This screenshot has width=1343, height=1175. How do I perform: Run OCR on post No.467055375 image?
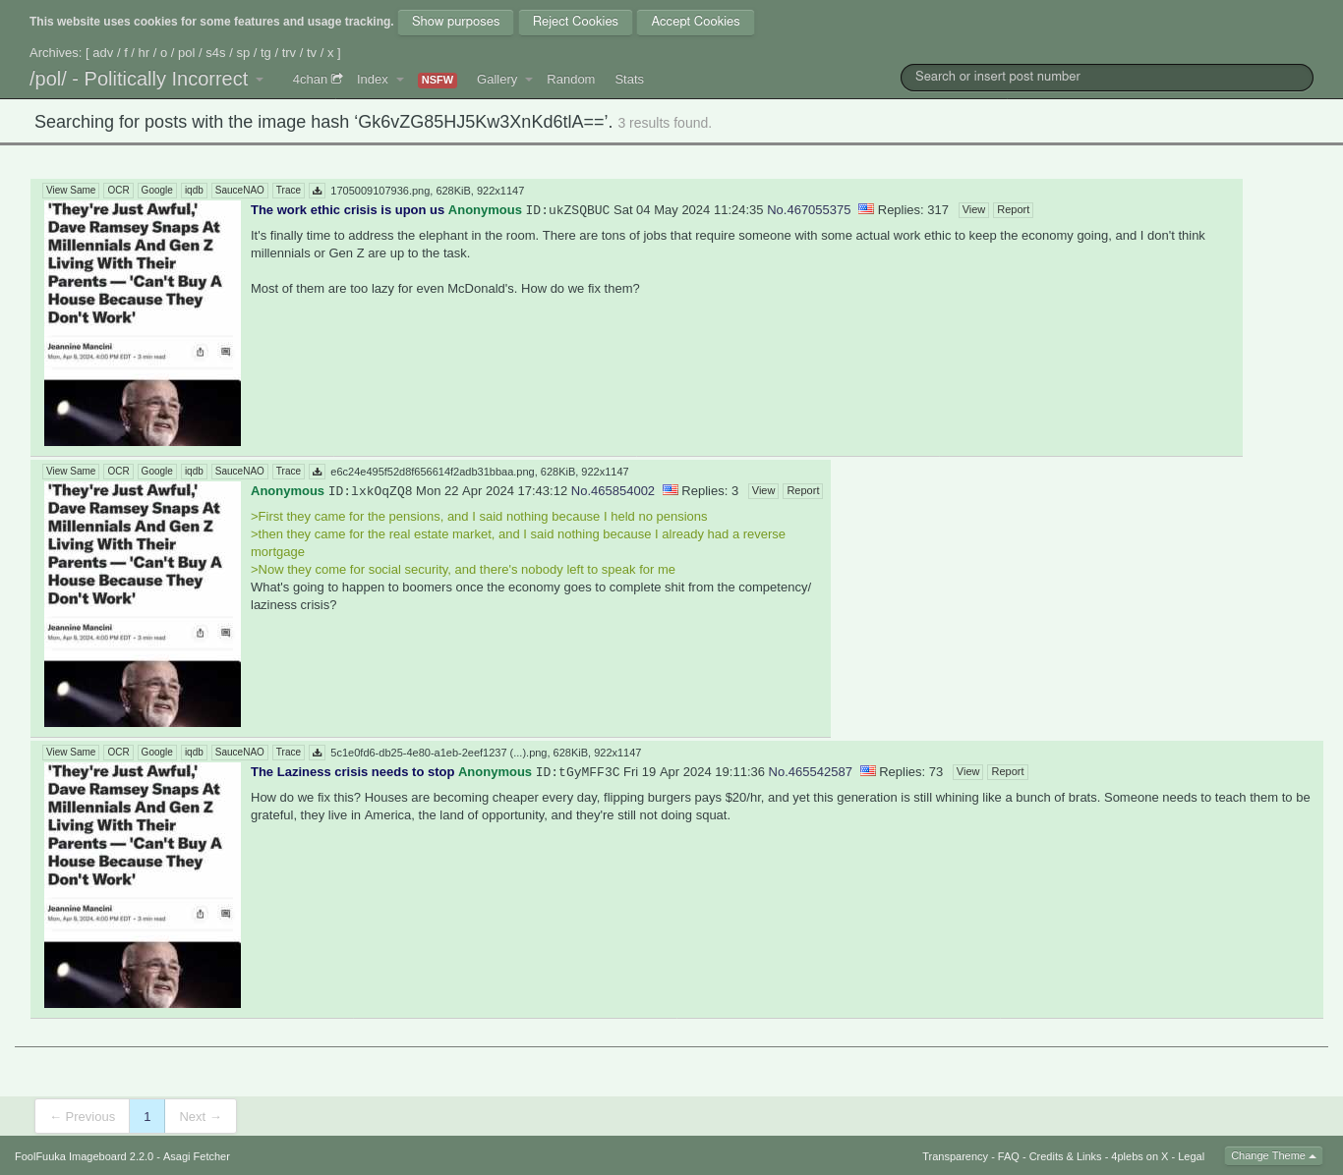click(x=118, y=191)
